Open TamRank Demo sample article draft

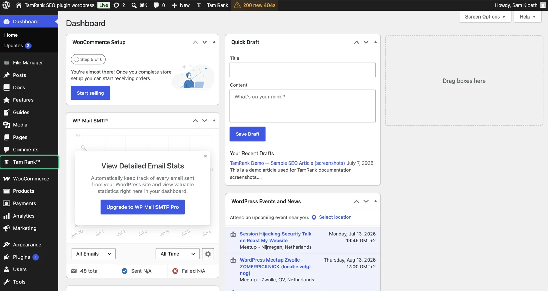click(287, 163)
